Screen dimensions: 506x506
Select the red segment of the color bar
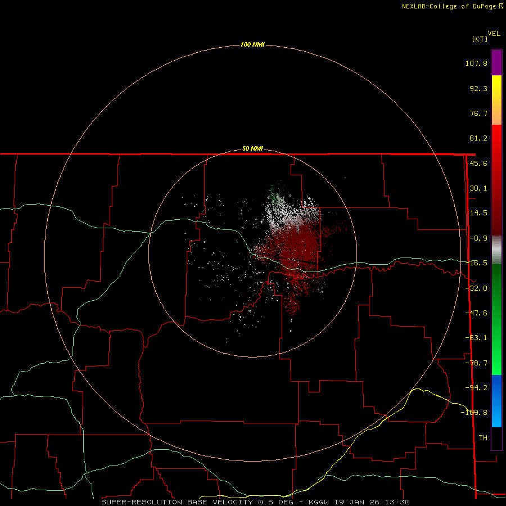[x=496, y=180]
